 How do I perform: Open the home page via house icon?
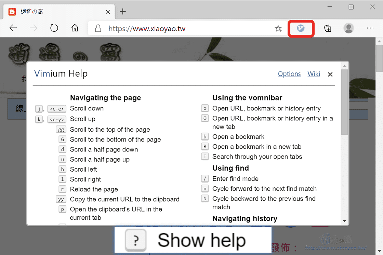[x=75, y=28]
